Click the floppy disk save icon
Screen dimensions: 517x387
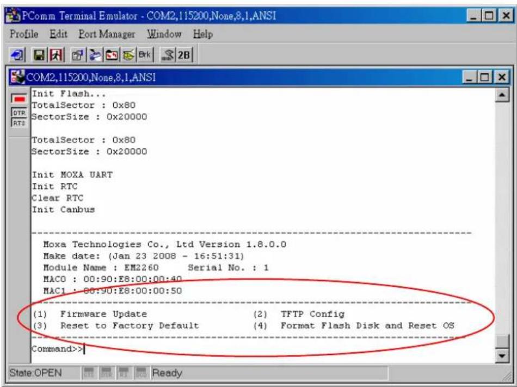coord(39,55)
